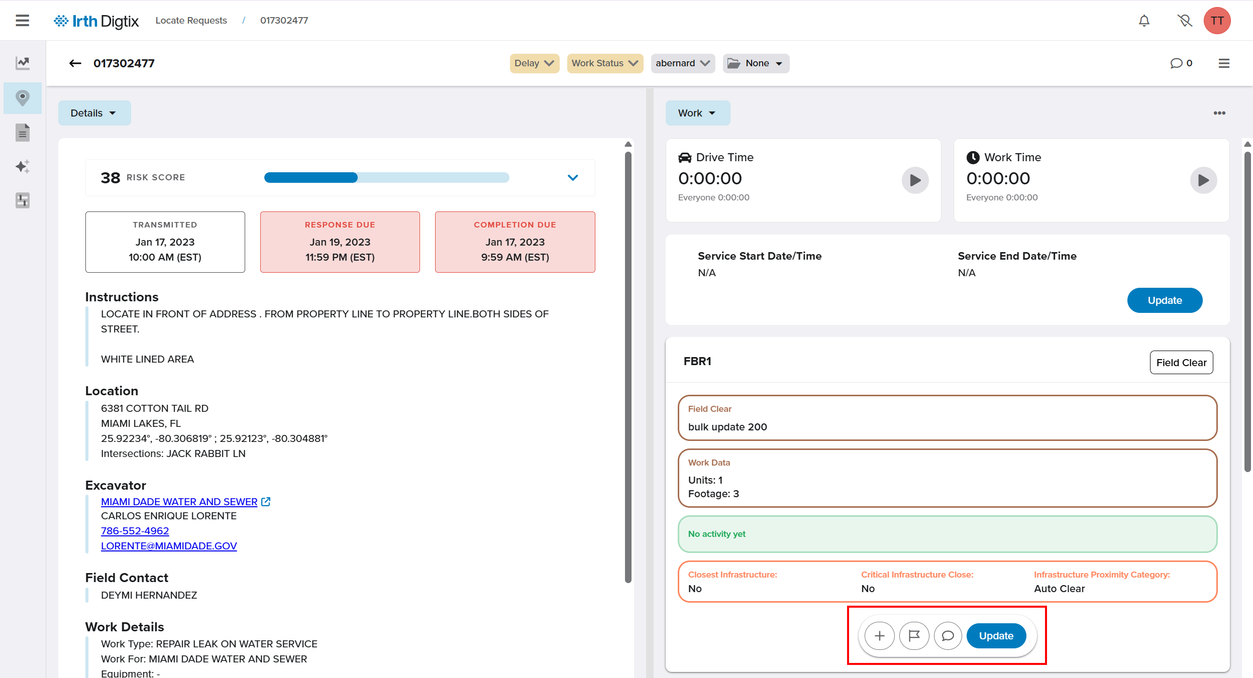The height and width of the screenshot is (678, 1253).
Task: Click the risk score progress bar
Action: pyautogui.click(x=386, y=178)
